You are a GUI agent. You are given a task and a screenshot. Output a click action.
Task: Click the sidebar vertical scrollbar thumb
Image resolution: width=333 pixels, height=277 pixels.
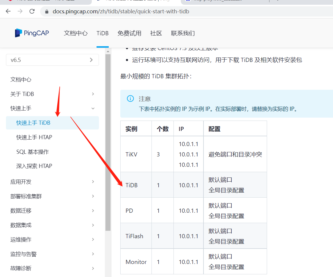108,142
